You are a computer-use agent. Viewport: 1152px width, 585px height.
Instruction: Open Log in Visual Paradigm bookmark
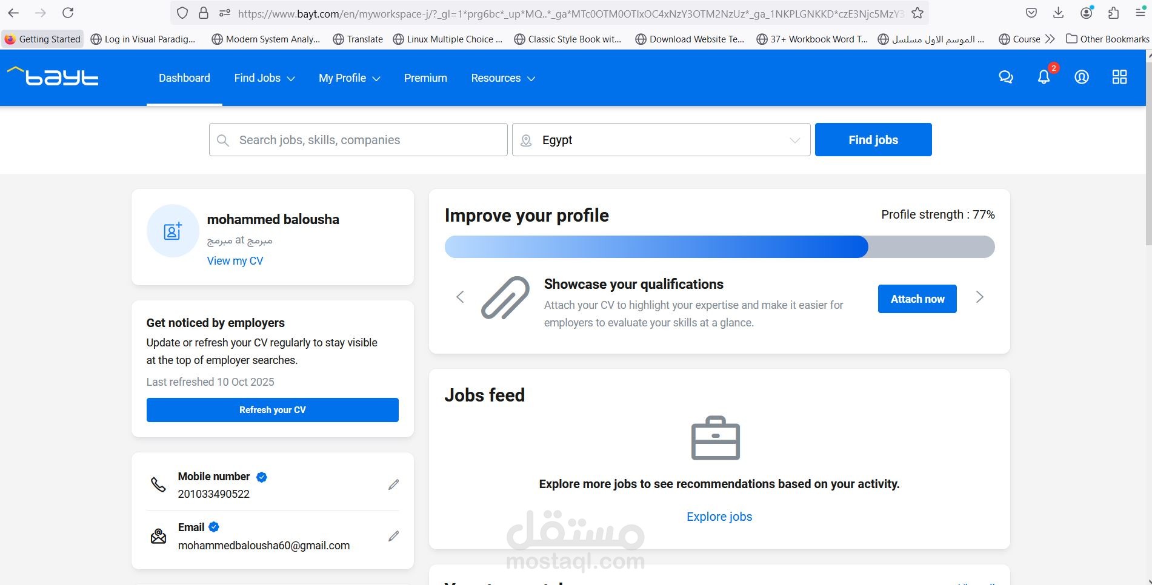(143, 39)
